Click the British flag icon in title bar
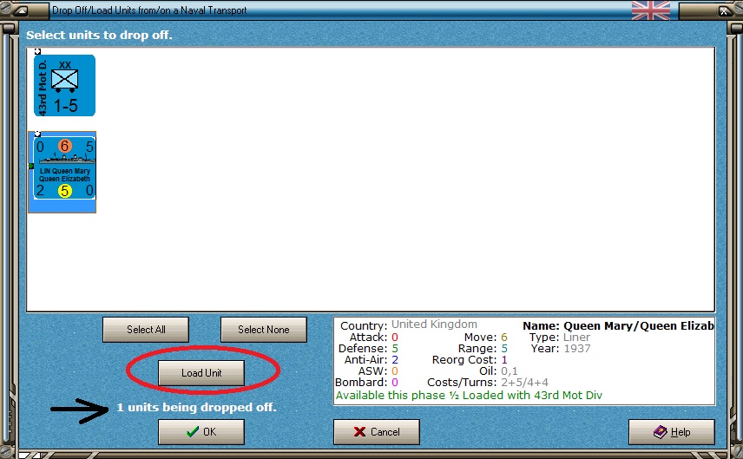The image size is (743, 459). (x=651, y=10)
